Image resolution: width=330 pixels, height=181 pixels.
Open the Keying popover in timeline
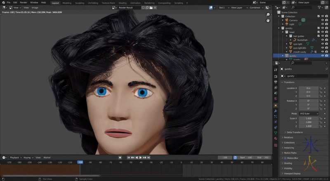(28, 157)
